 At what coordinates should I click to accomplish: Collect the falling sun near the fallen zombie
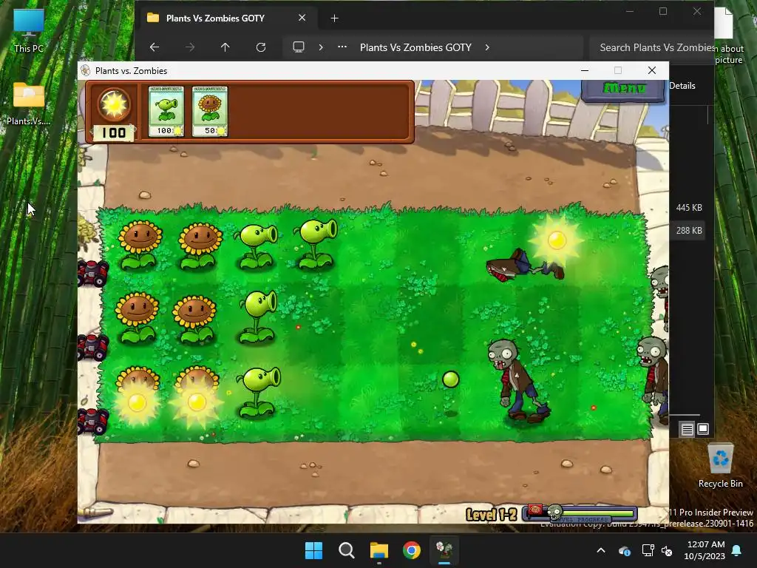pyautogui.click(x=556, y=240)
